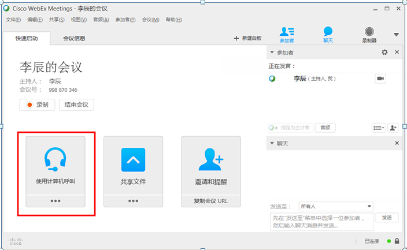Viewport: 407px width, 250px height.
Task: Open the participant list view dropdown
Action: (x=379, y=128)
